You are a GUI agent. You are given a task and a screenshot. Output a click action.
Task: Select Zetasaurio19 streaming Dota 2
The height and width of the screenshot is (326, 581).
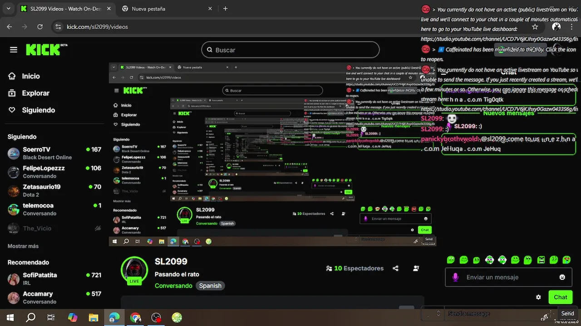[54, 190]
